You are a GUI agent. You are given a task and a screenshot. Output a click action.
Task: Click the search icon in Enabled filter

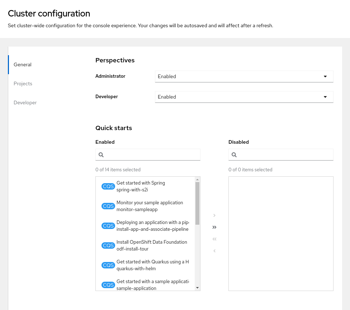coord(101,155)
